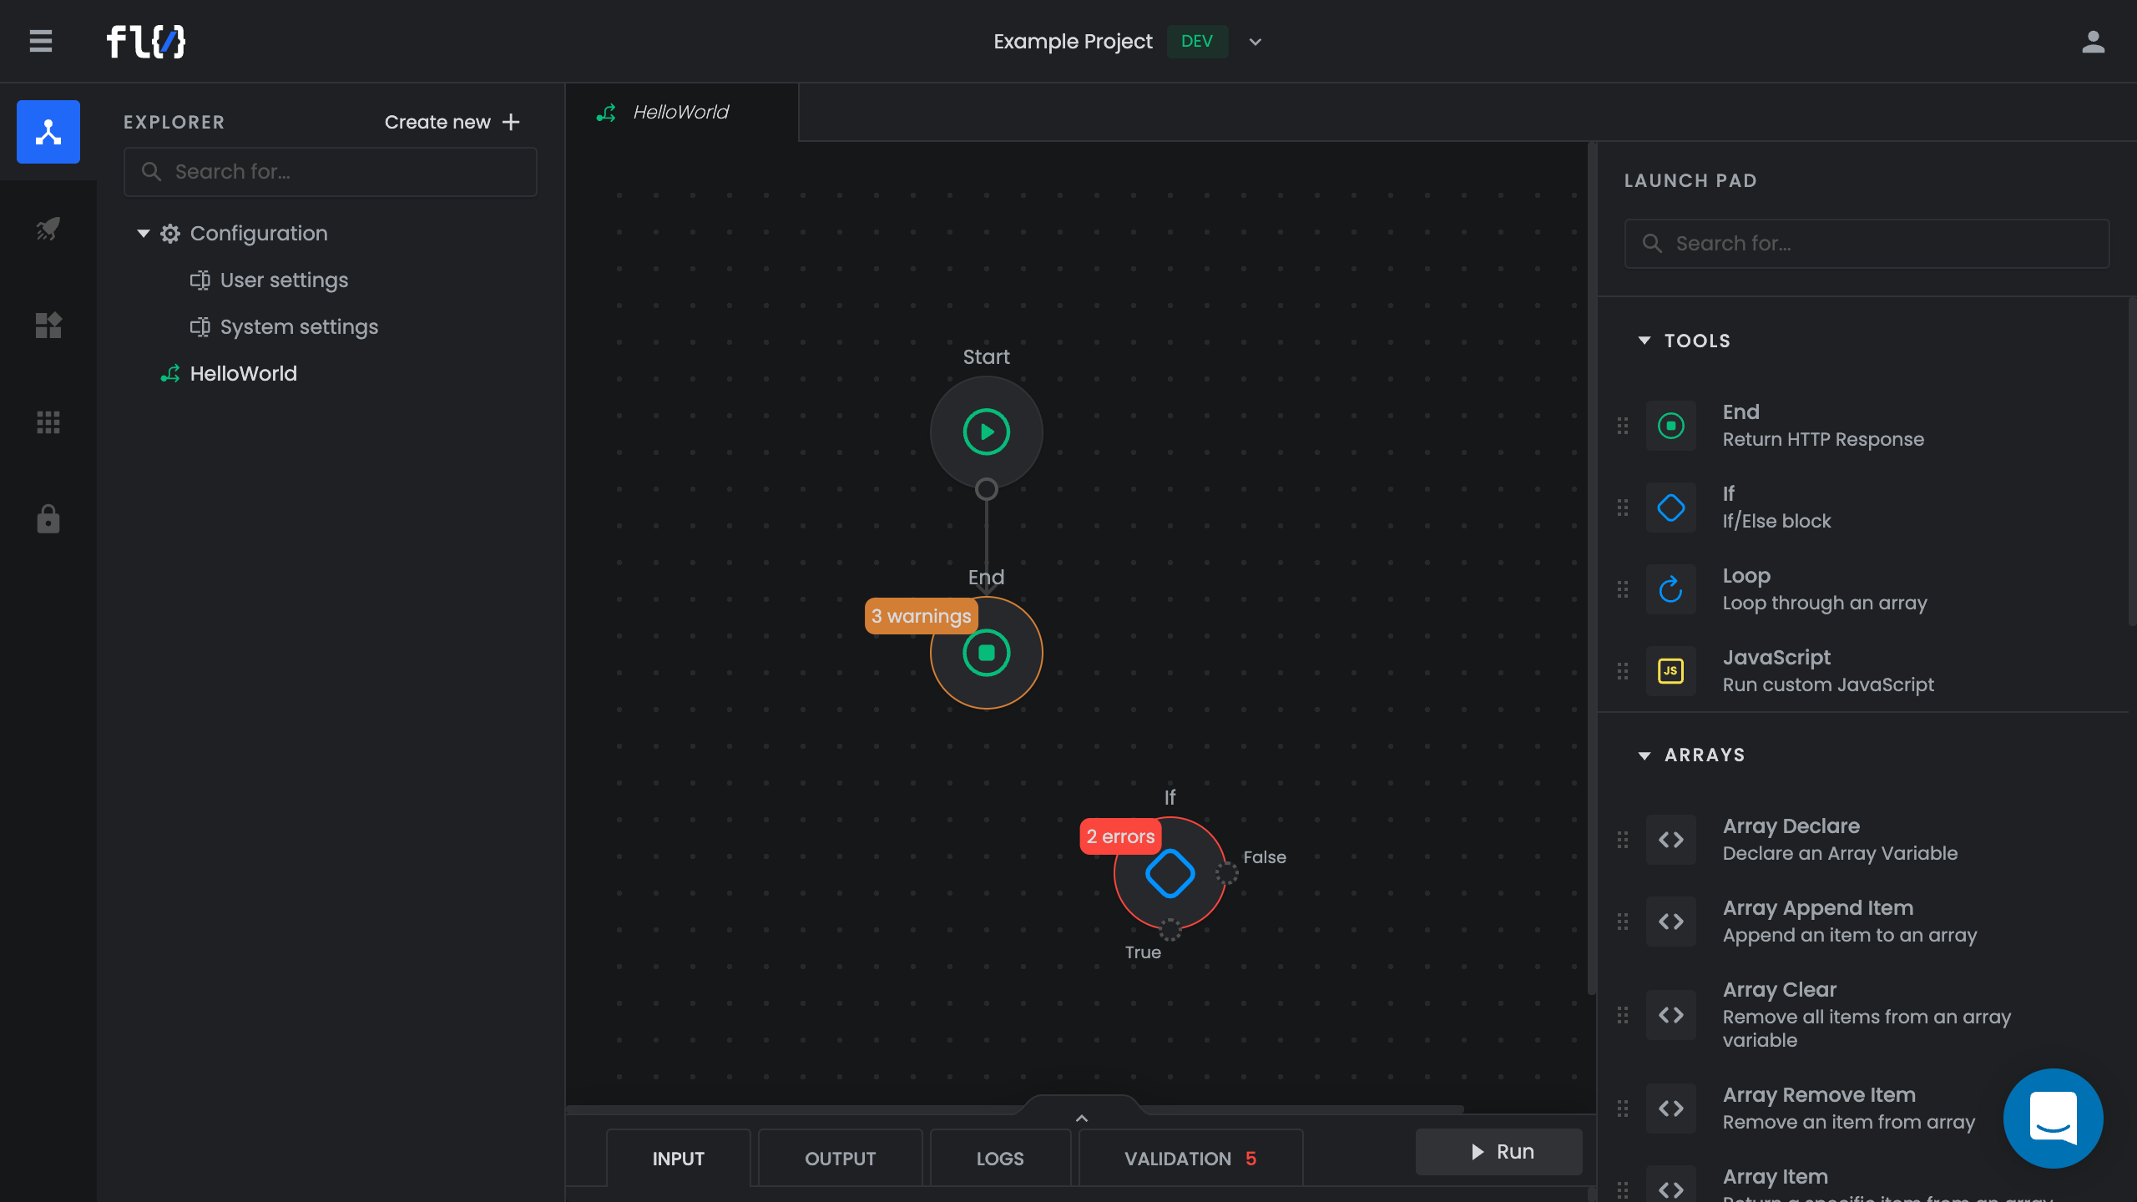Click the rocket deploy icon in sidebar
The height and width of the screenshot is (1202, 2137).
click(48, 229)
